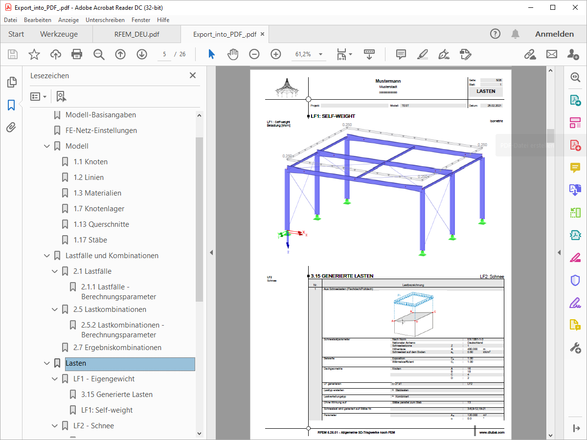Collapse the right tools pane arrow
This screenshot has height=440, width=587.
click(x=559, y=252)
